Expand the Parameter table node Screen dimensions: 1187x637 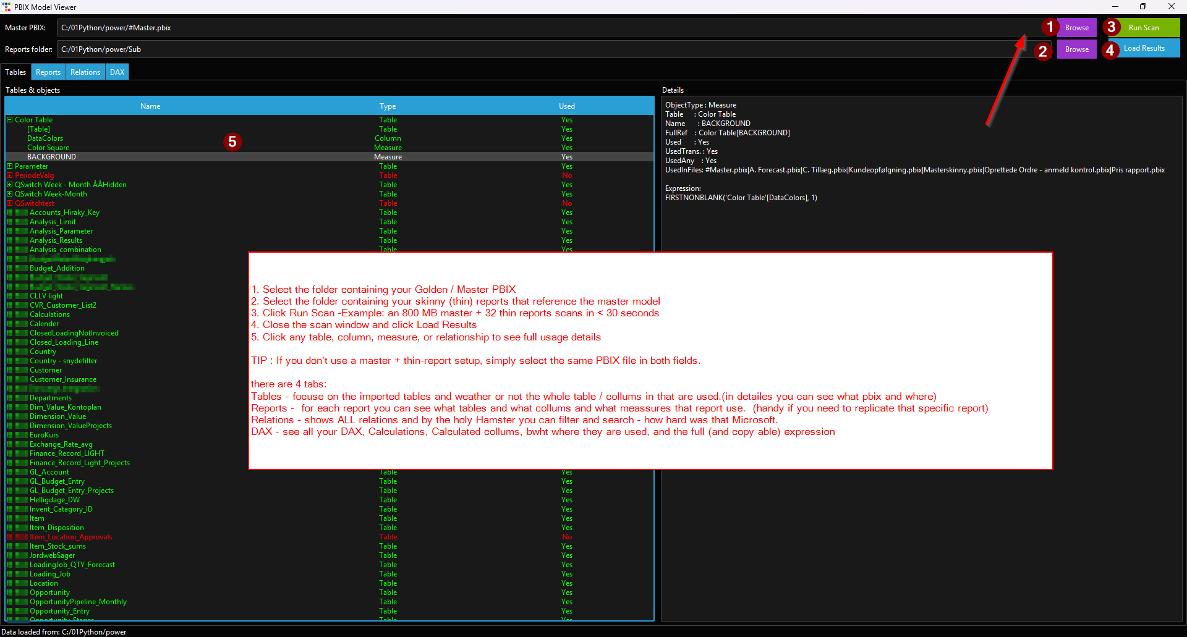click(10, 166)
